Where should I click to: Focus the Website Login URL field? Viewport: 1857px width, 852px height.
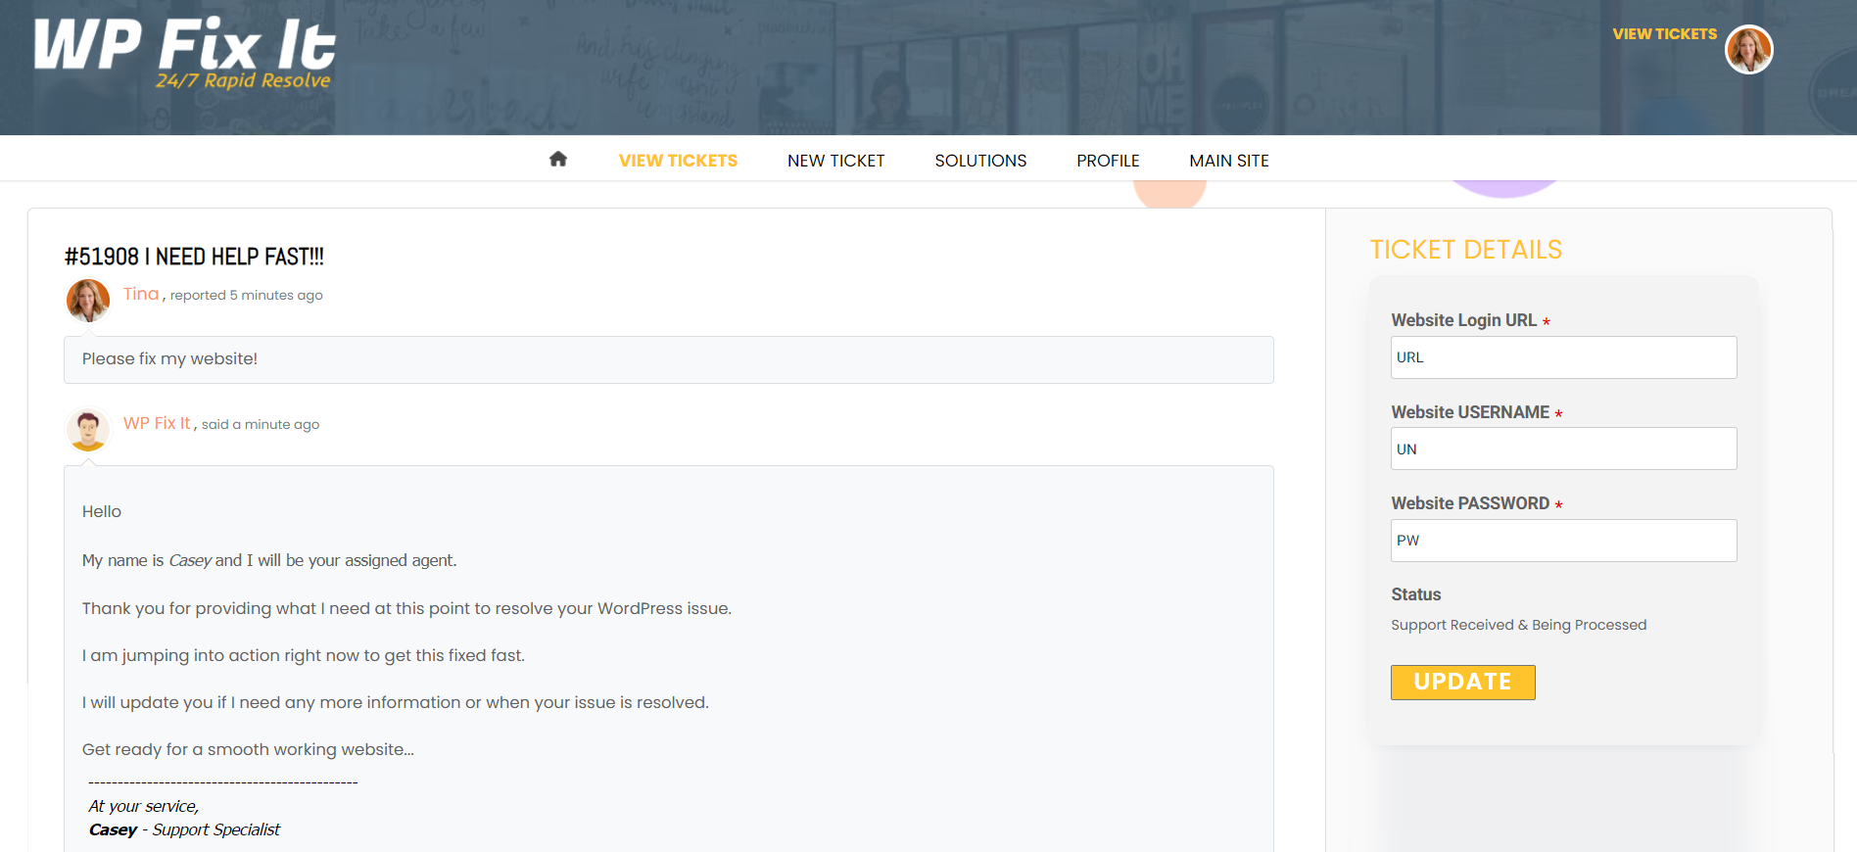pyautogui.click(x=1563, y=357)
